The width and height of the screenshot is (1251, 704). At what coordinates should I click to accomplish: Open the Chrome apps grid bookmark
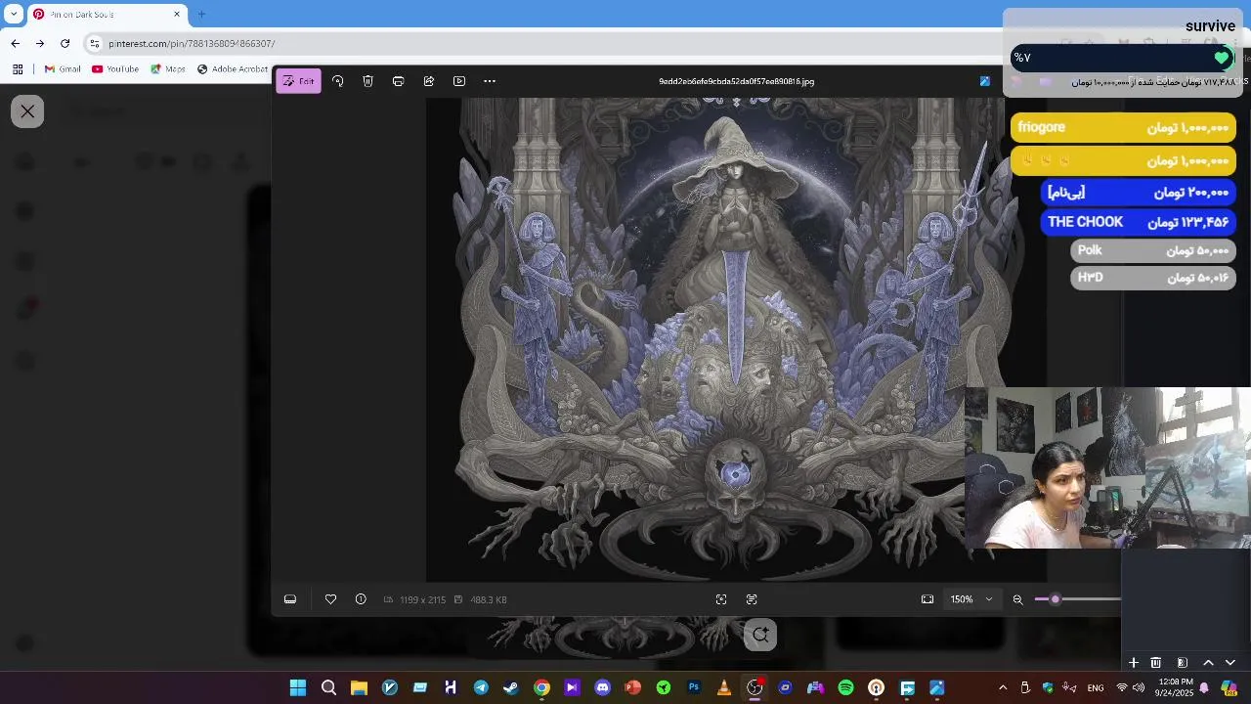tap(18, 69)
